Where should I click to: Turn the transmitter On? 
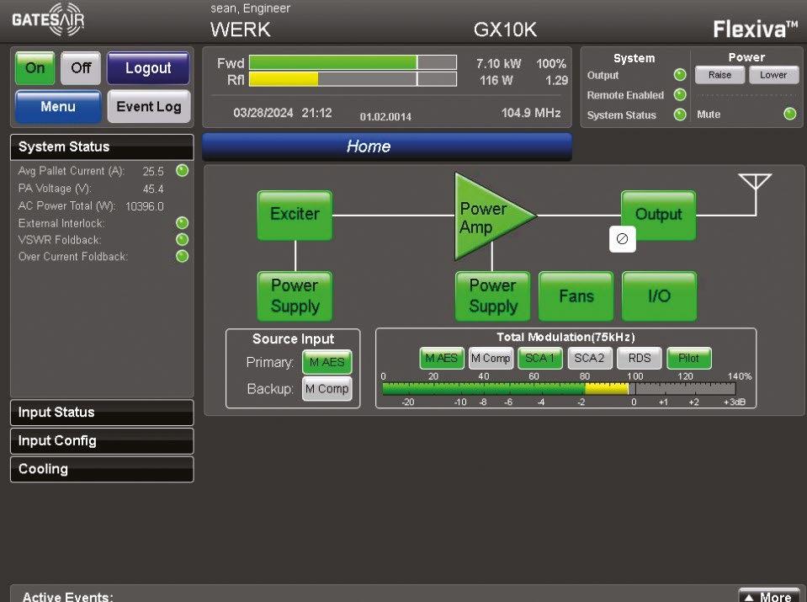(35, 68)
